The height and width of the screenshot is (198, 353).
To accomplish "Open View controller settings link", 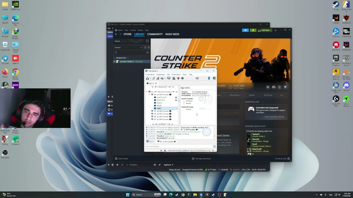I will click(x=274, y=117).
